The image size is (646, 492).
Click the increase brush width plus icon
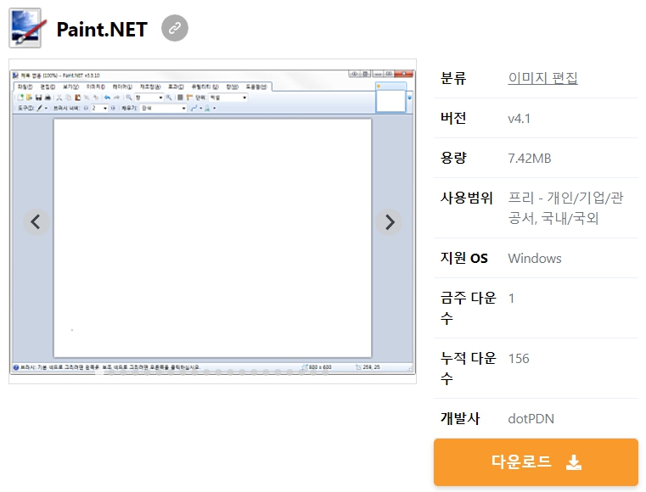(x=113, y=108)
